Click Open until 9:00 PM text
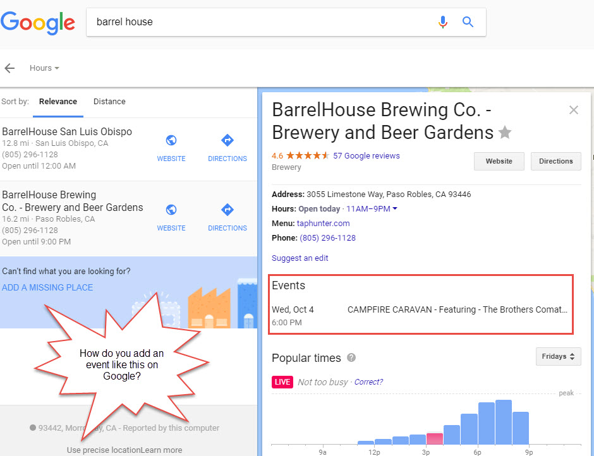 (37, 242)
